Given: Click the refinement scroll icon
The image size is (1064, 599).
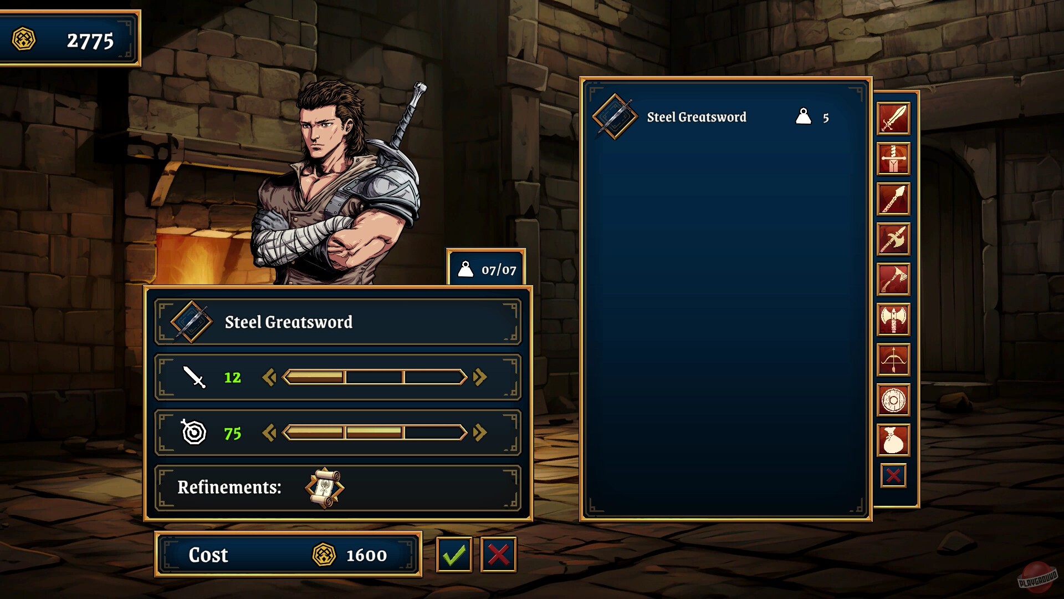Looking at the screenshot, I should click(x=325, y=488).
